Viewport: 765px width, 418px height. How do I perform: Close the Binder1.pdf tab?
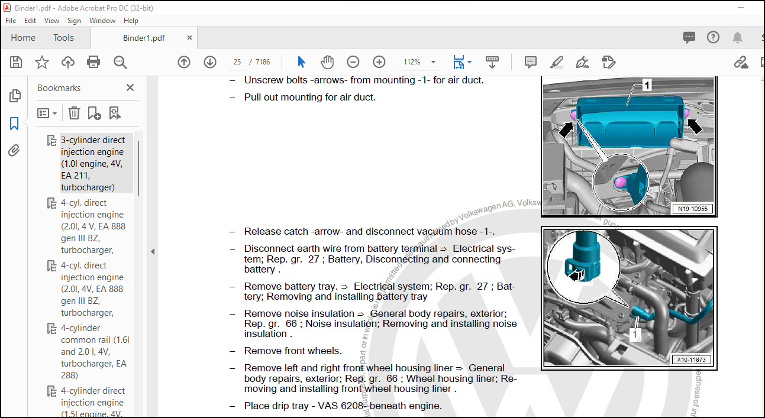tap(189, 37)
